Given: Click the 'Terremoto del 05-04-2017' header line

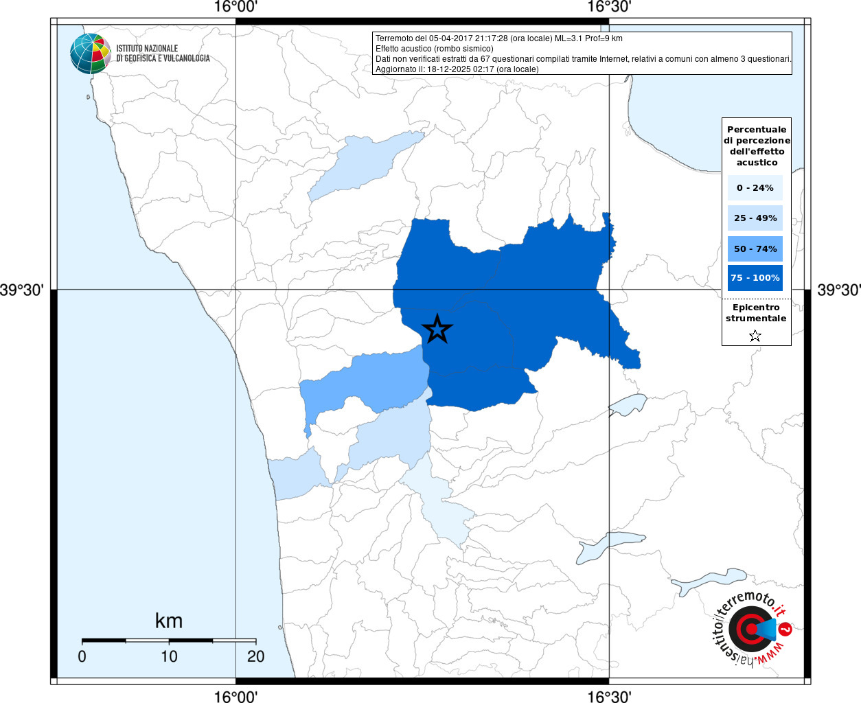Looking at the screenshot, I should [x=499, y=38].
